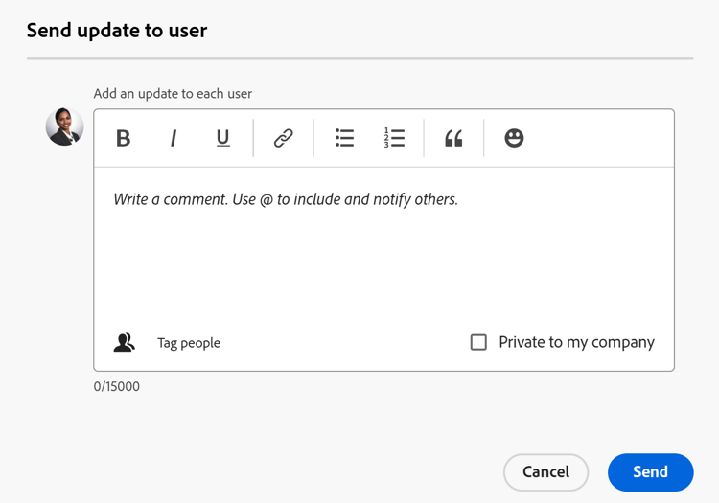The width and height of the screenshot is (719, 503).
Task: Apply italic formatting
Action: (x=174, y=138)
